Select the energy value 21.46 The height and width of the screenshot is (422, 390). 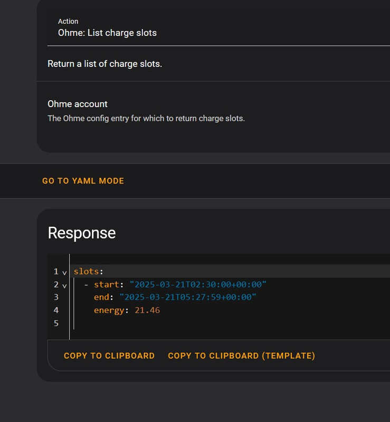click(x=147, y=310)
